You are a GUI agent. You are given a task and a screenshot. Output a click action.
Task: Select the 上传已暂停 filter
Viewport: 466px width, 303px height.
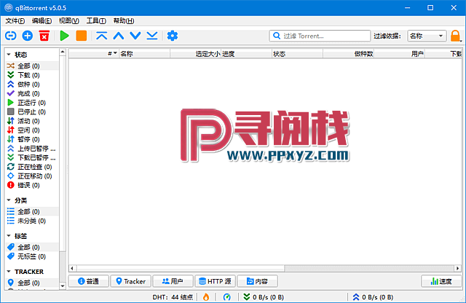point(32,149)
